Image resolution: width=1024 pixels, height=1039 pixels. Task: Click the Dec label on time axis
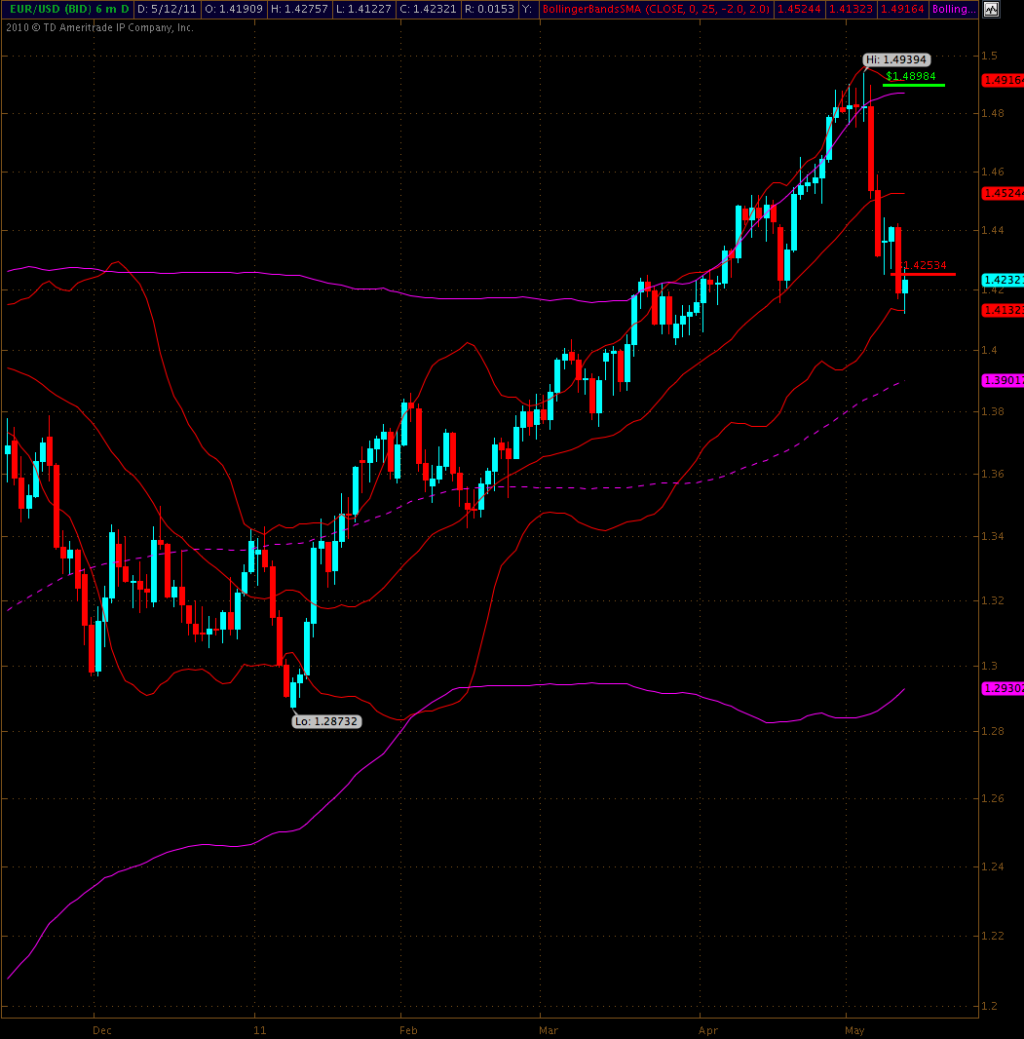point(101,1028)
